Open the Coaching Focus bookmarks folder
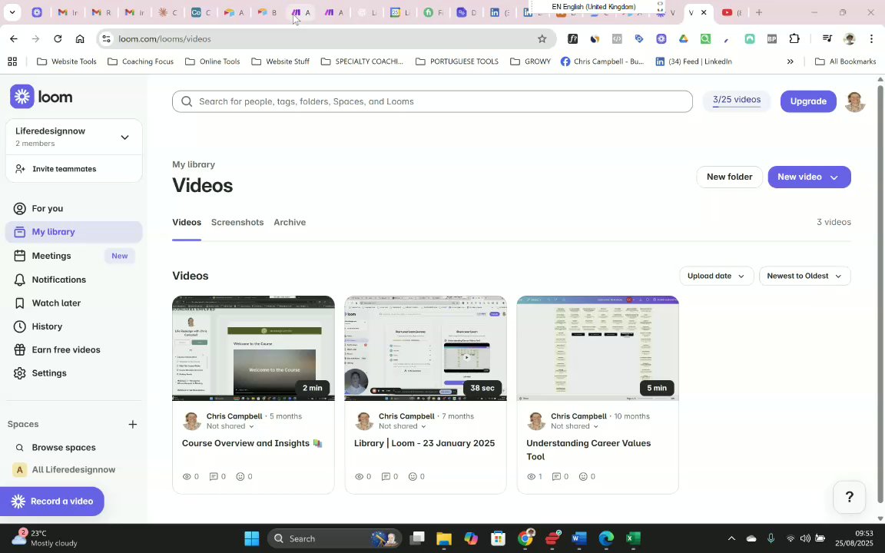The height and width of the screenshot is (553, 885). pos(141,61)
